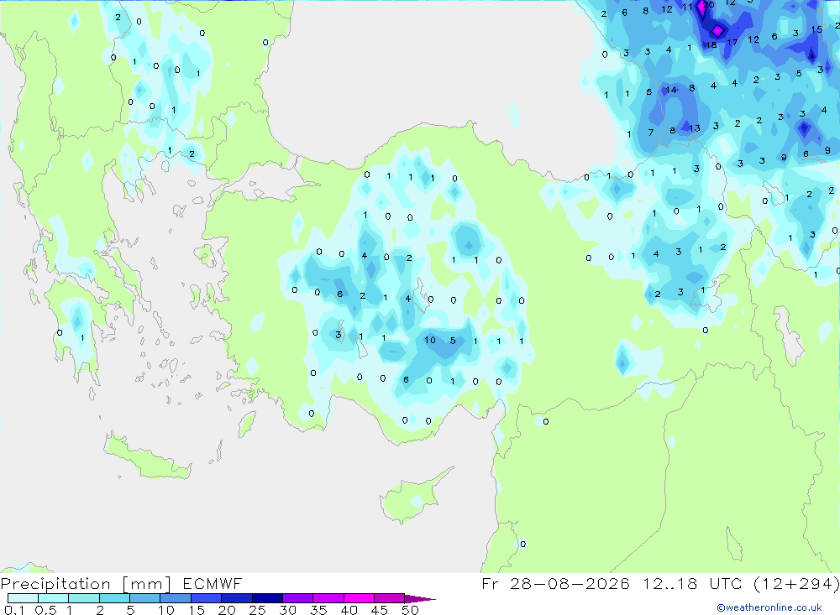Select the 0.5–1 mm legend color box
Screen dimensions: 840x615
[54, 598]
